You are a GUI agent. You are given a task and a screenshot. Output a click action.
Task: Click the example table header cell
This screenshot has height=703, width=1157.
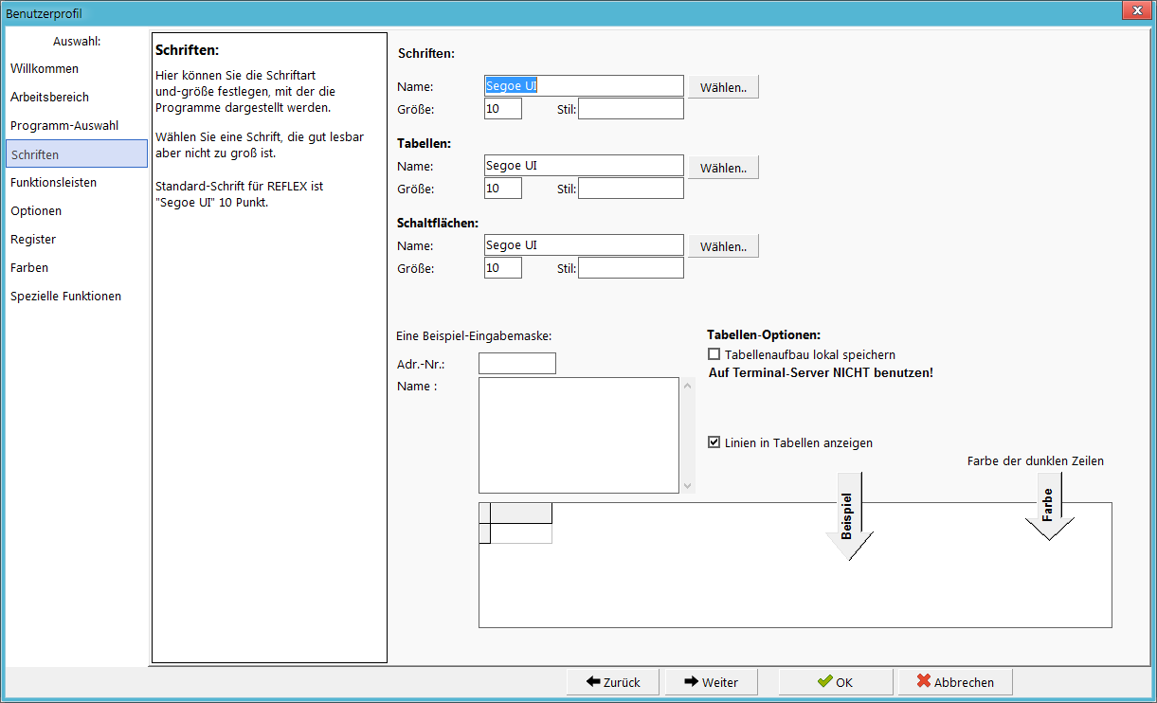point(521,513)
